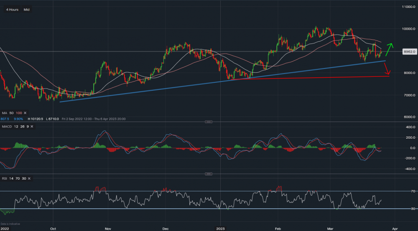Select the green upward arrow annotation
The image size is (418, 231).
point(389,49)
